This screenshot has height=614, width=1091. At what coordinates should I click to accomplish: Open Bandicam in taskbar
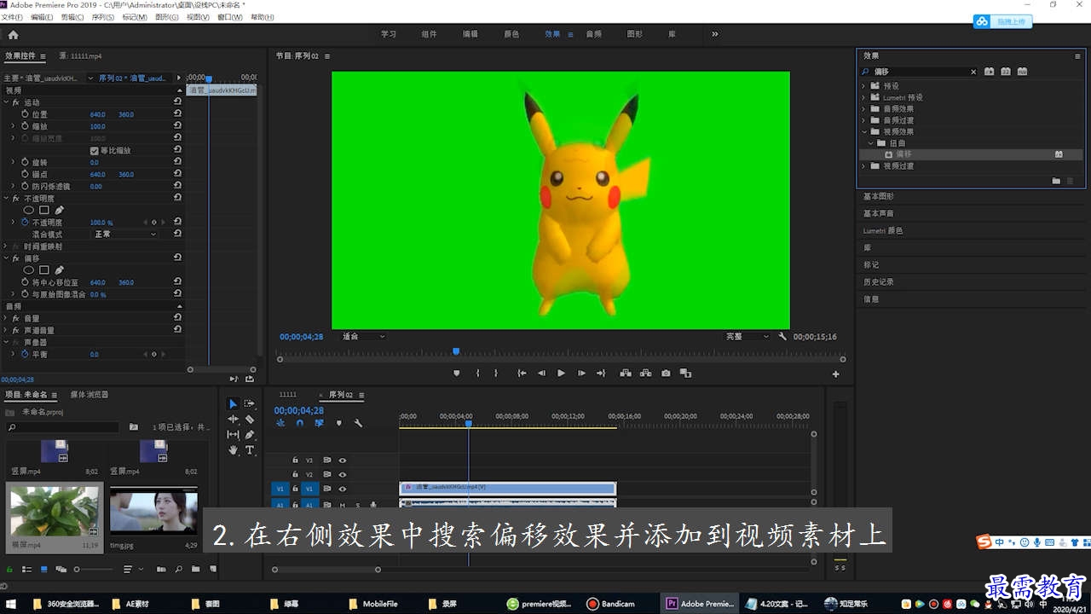click(x=611, y=604)
